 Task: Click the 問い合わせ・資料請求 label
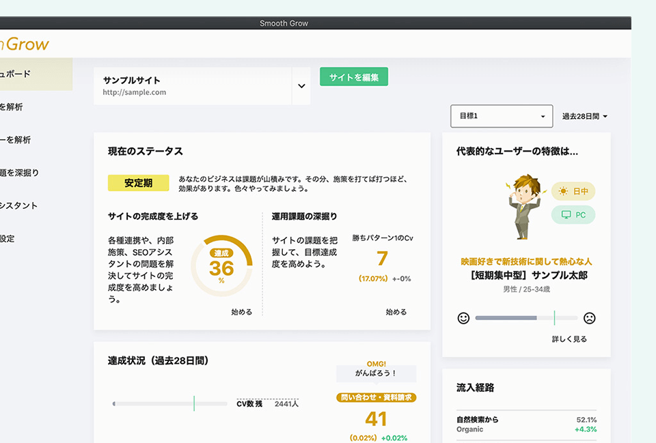376,397
